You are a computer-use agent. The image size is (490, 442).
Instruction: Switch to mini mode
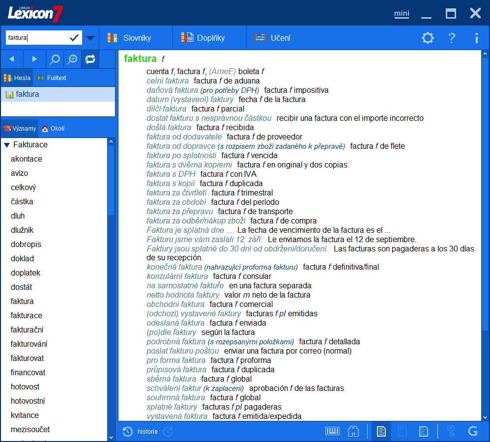pos(402,13)
